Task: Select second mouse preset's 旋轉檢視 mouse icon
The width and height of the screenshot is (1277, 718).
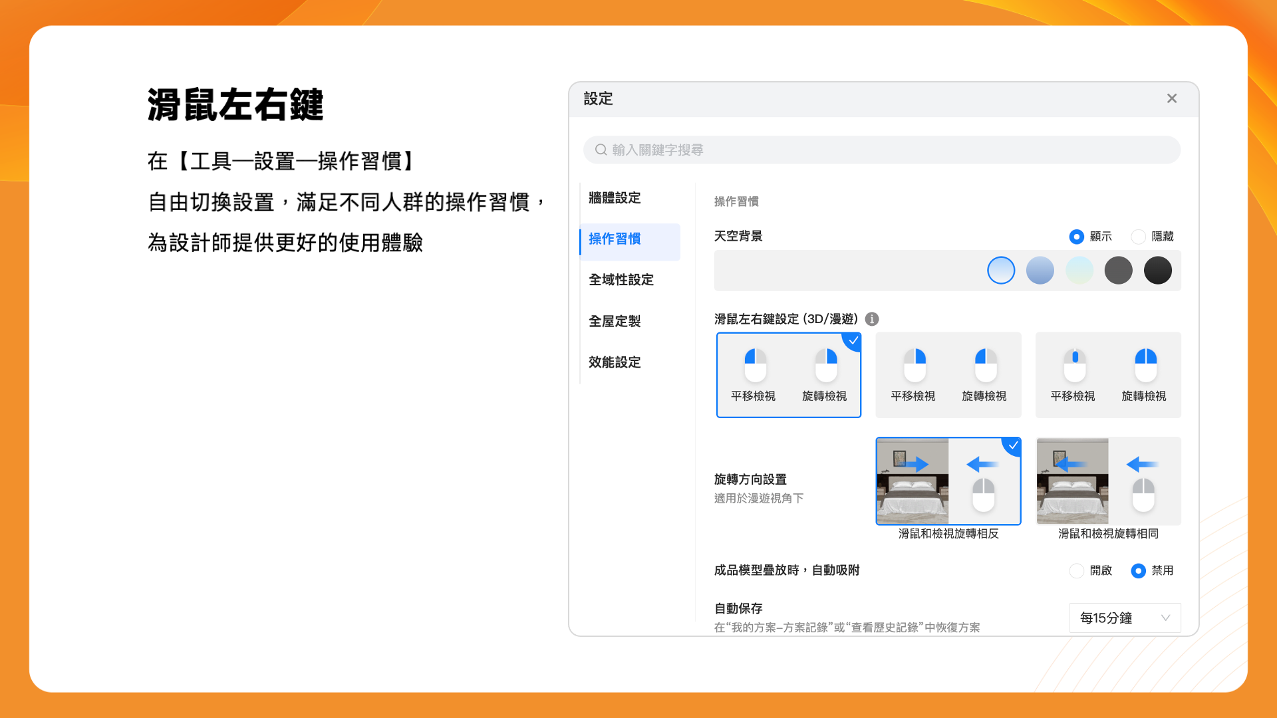Action: tap(985, 364)
